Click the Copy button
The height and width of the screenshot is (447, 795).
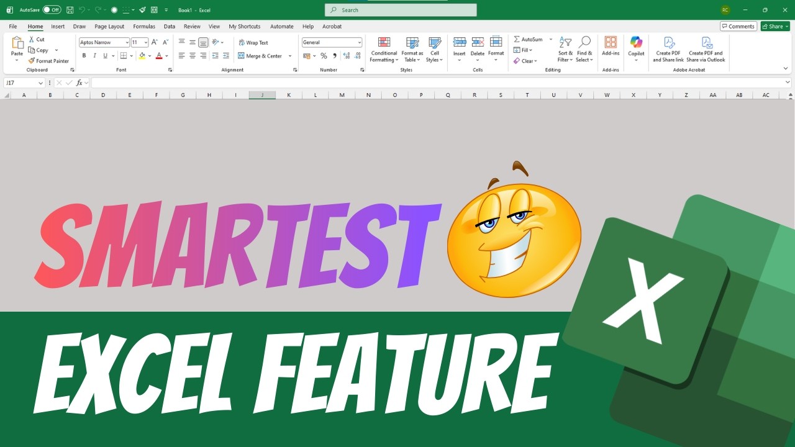click(39, 50)
